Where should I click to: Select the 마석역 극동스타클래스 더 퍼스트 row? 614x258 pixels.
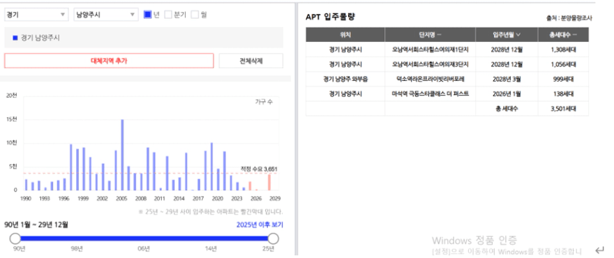click(447, 94)
